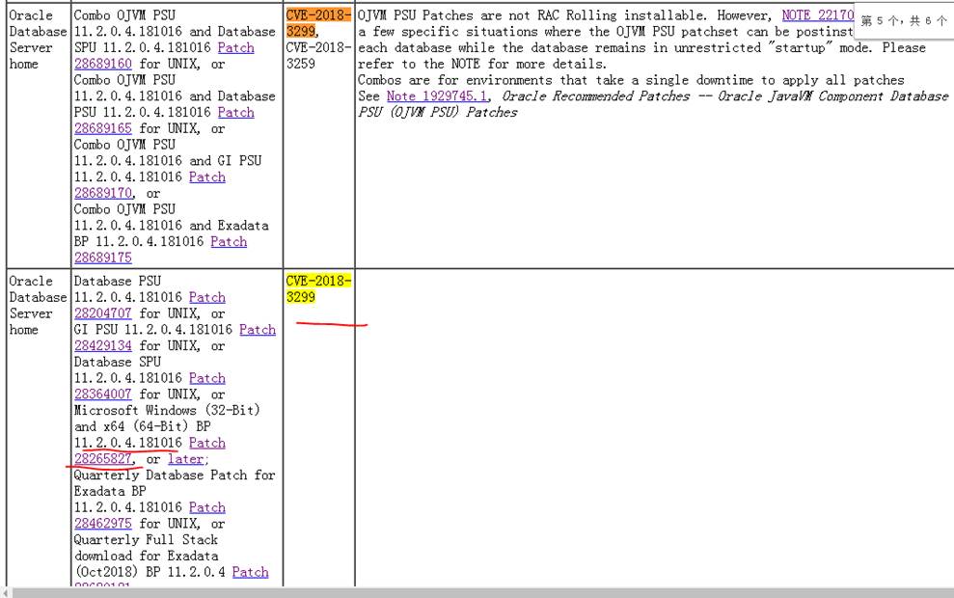The height and width of the screenshot is (598, 954).
Task: Open the Patch 28429134 link
Action: 103,345
